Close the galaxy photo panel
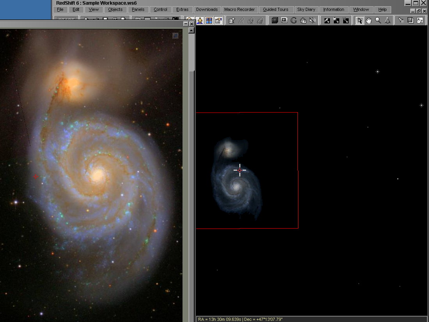Viewport: 429px width, 322px height. click(x=191, y=24)
